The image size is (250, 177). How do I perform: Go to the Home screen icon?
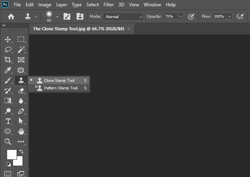[11, 17]
